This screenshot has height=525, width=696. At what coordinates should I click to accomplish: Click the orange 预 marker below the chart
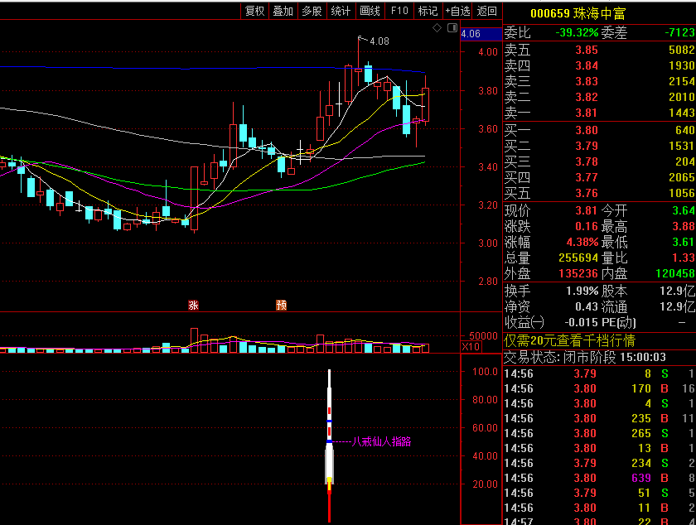(282, 305)
